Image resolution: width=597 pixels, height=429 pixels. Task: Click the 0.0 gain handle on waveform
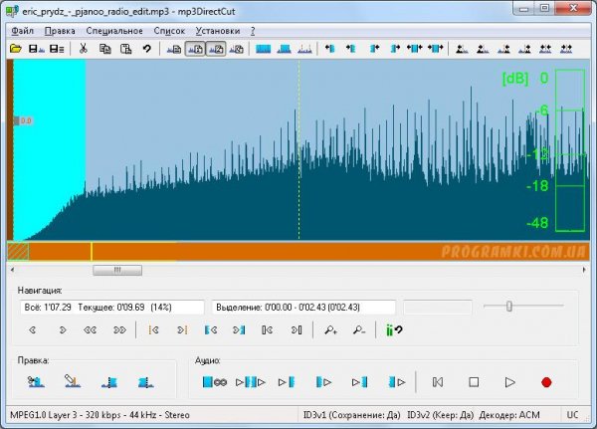coord(23,120)
